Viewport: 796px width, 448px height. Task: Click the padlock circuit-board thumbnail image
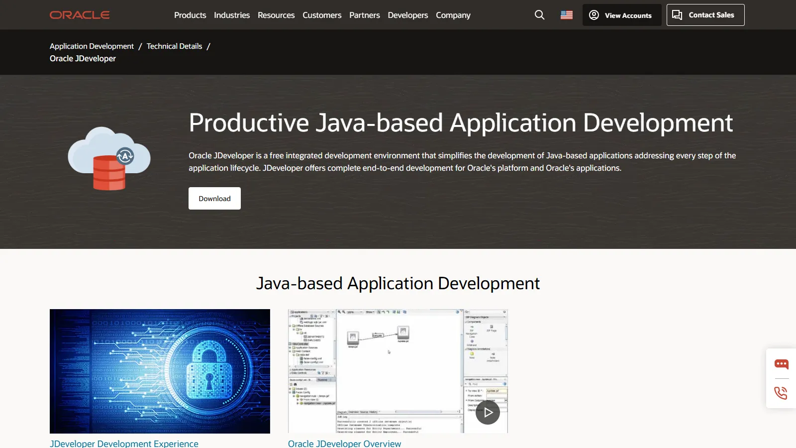[159, 371]
